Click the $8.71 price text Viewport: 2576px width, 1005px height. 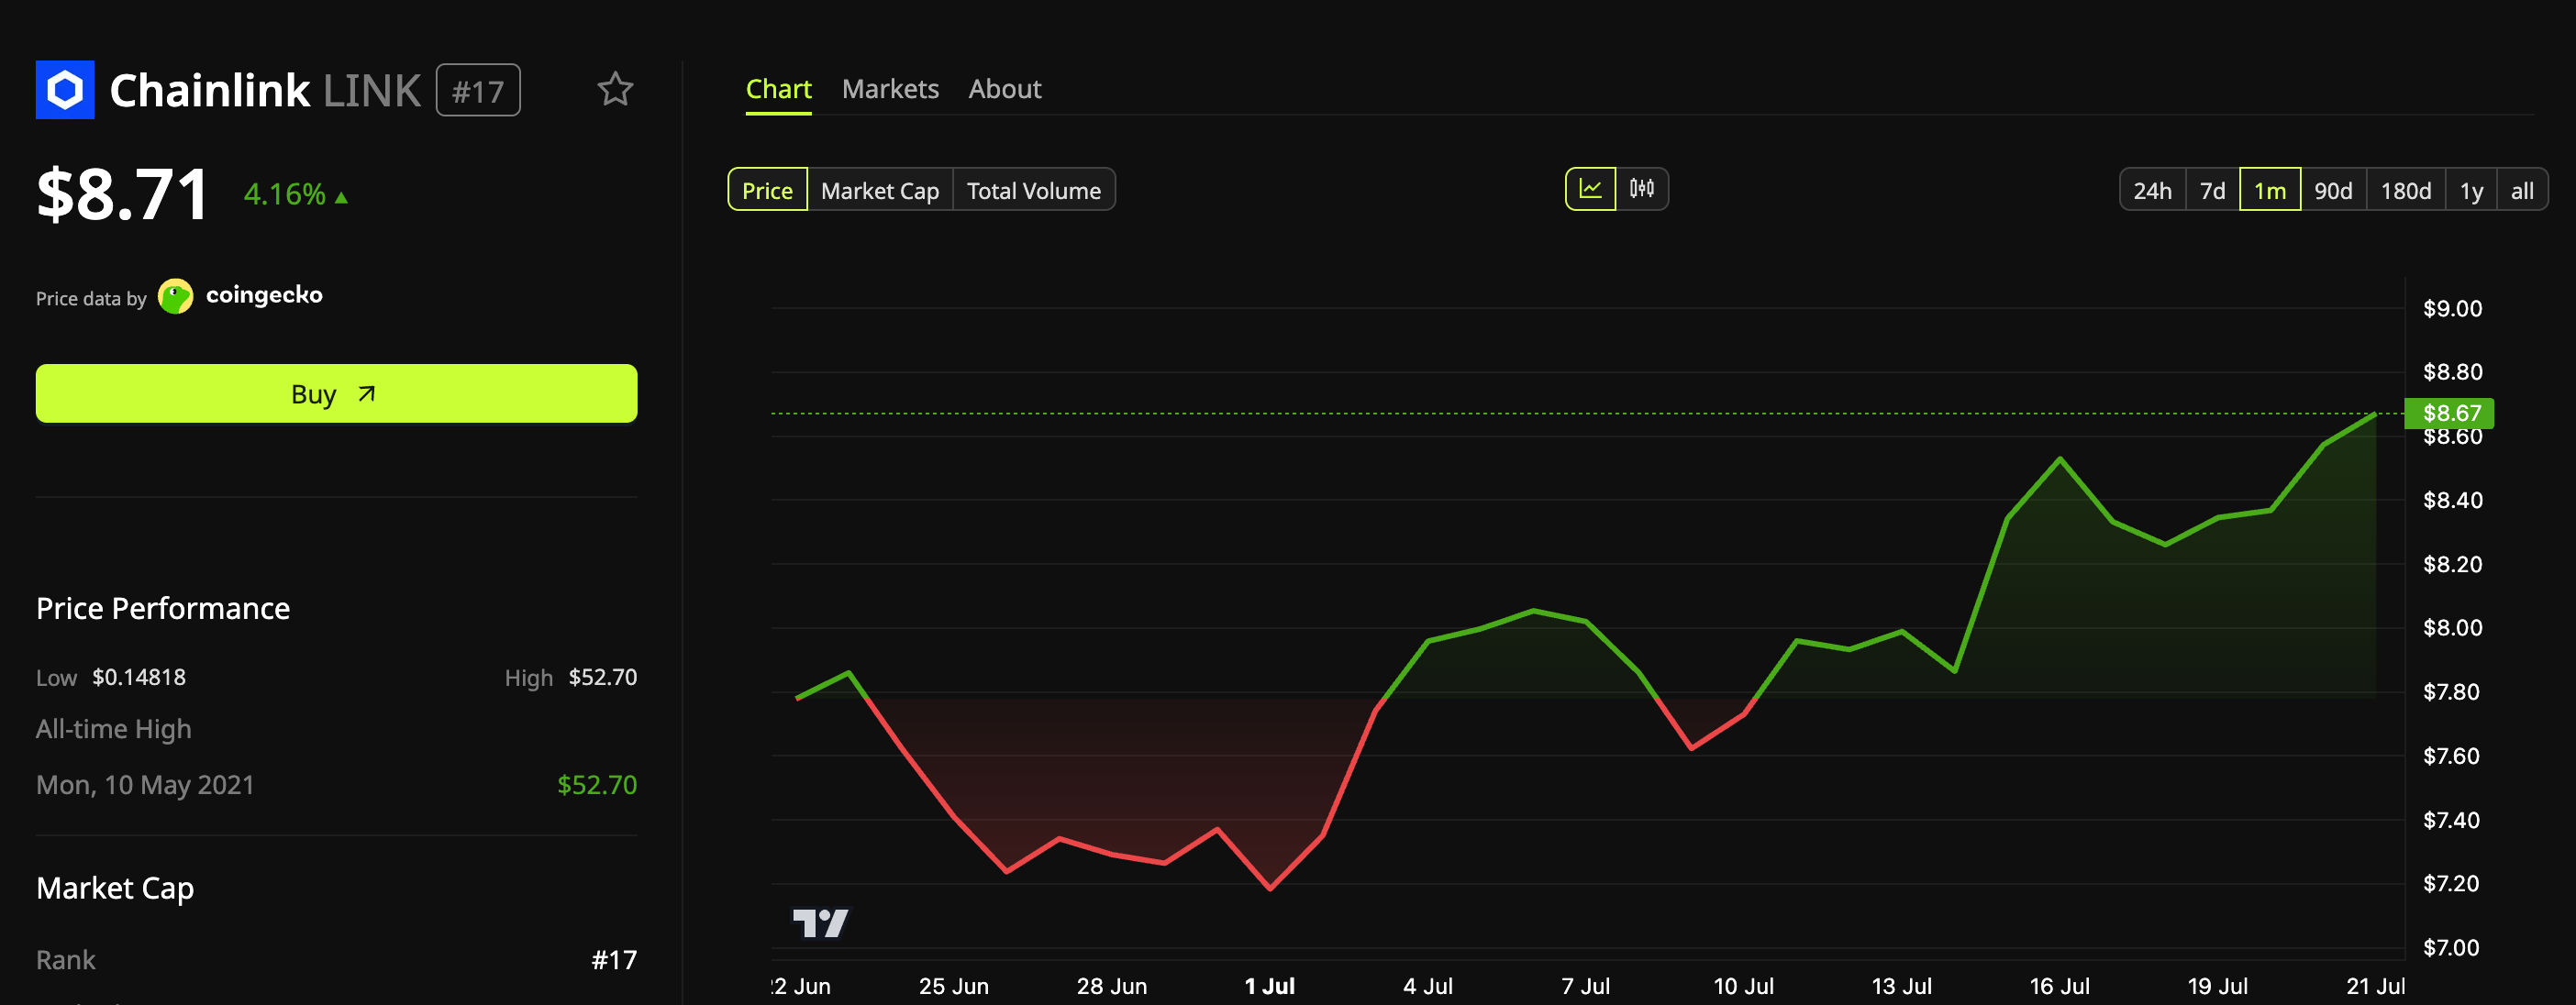[122, 194]
